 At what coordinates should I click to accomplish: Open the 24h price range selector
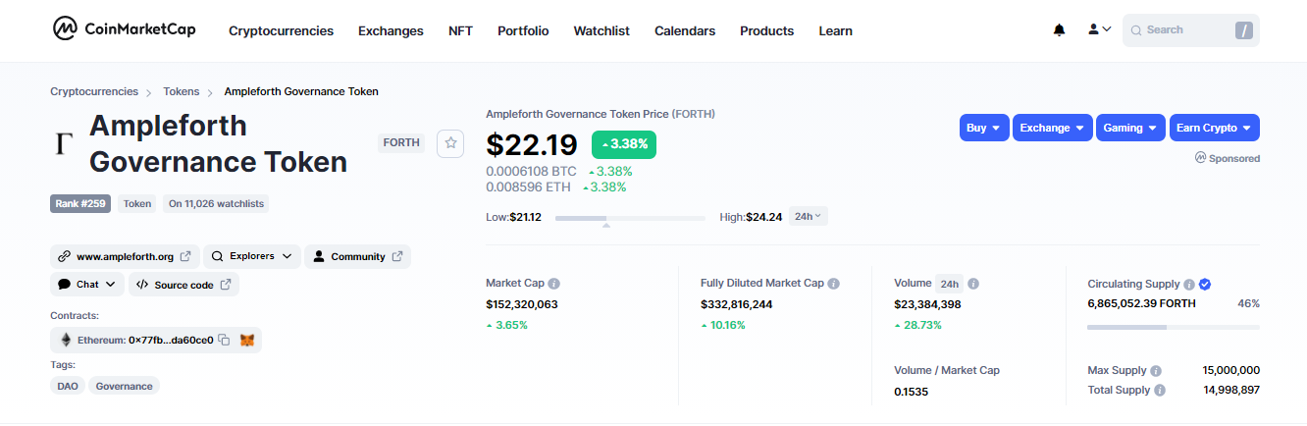[x=809, y=216]
